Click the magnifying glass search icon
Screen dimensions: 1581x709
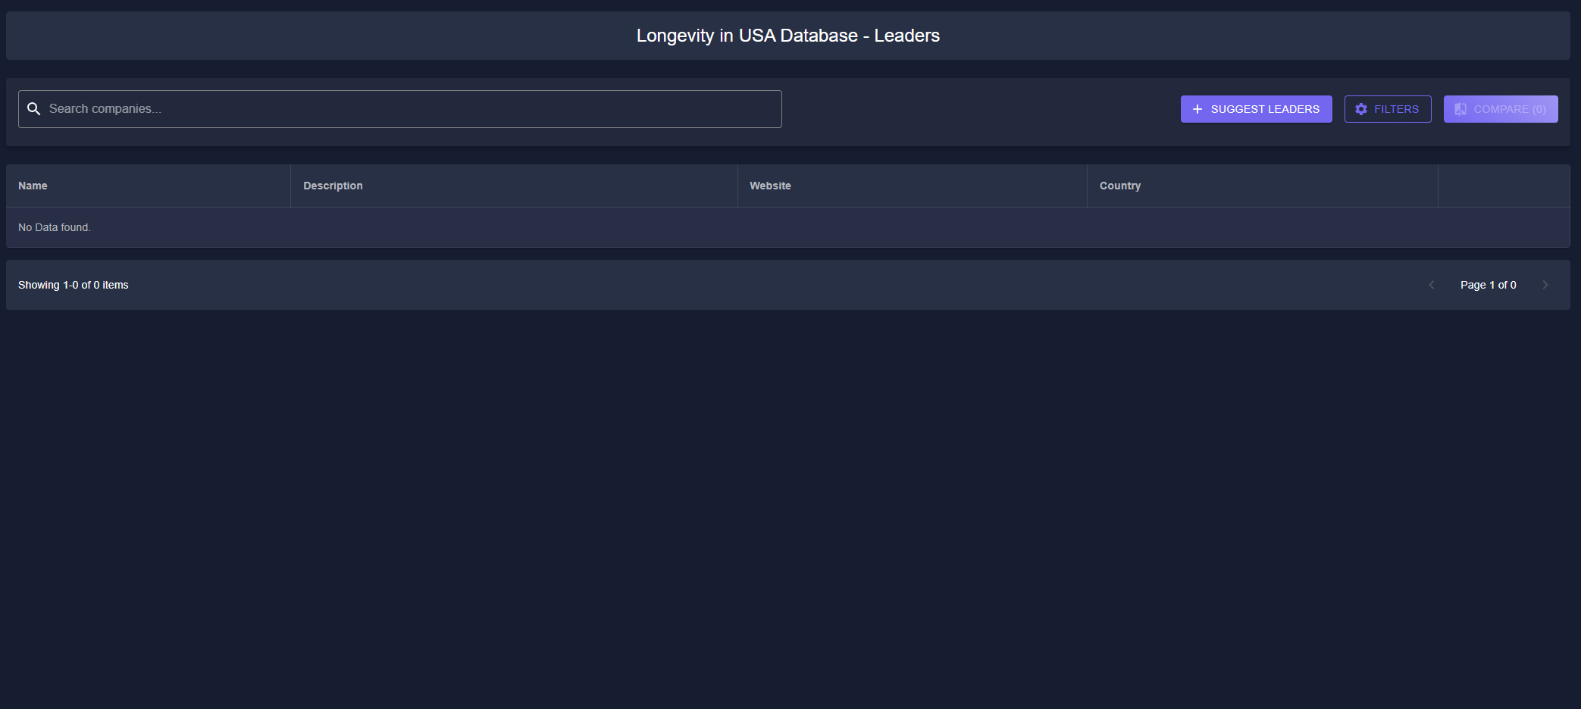coord(33,109)
